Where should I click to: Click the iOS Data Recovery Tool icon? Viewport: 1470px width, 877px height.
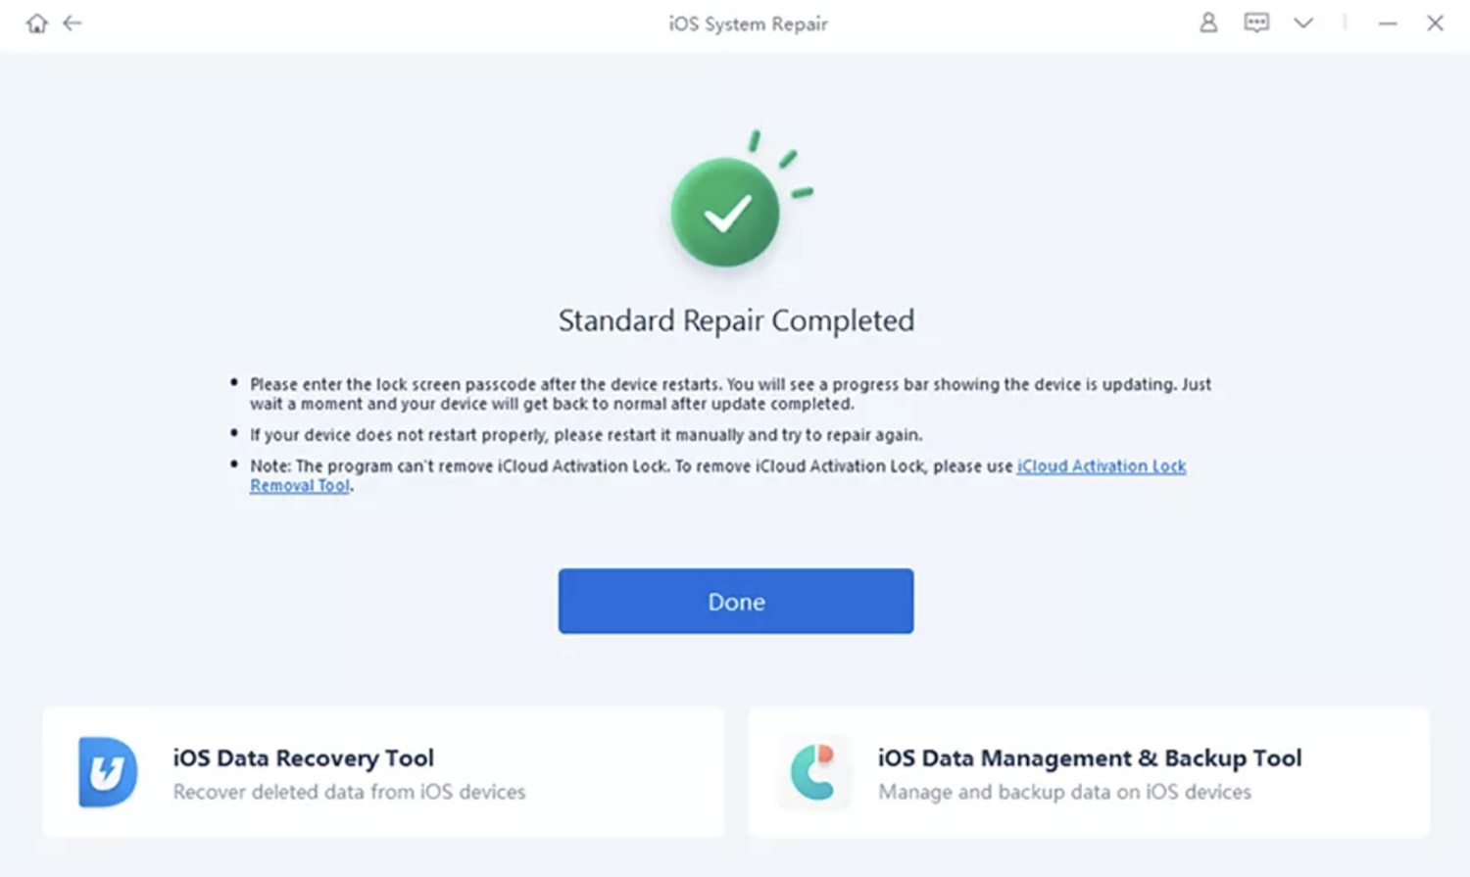[108, 772]
